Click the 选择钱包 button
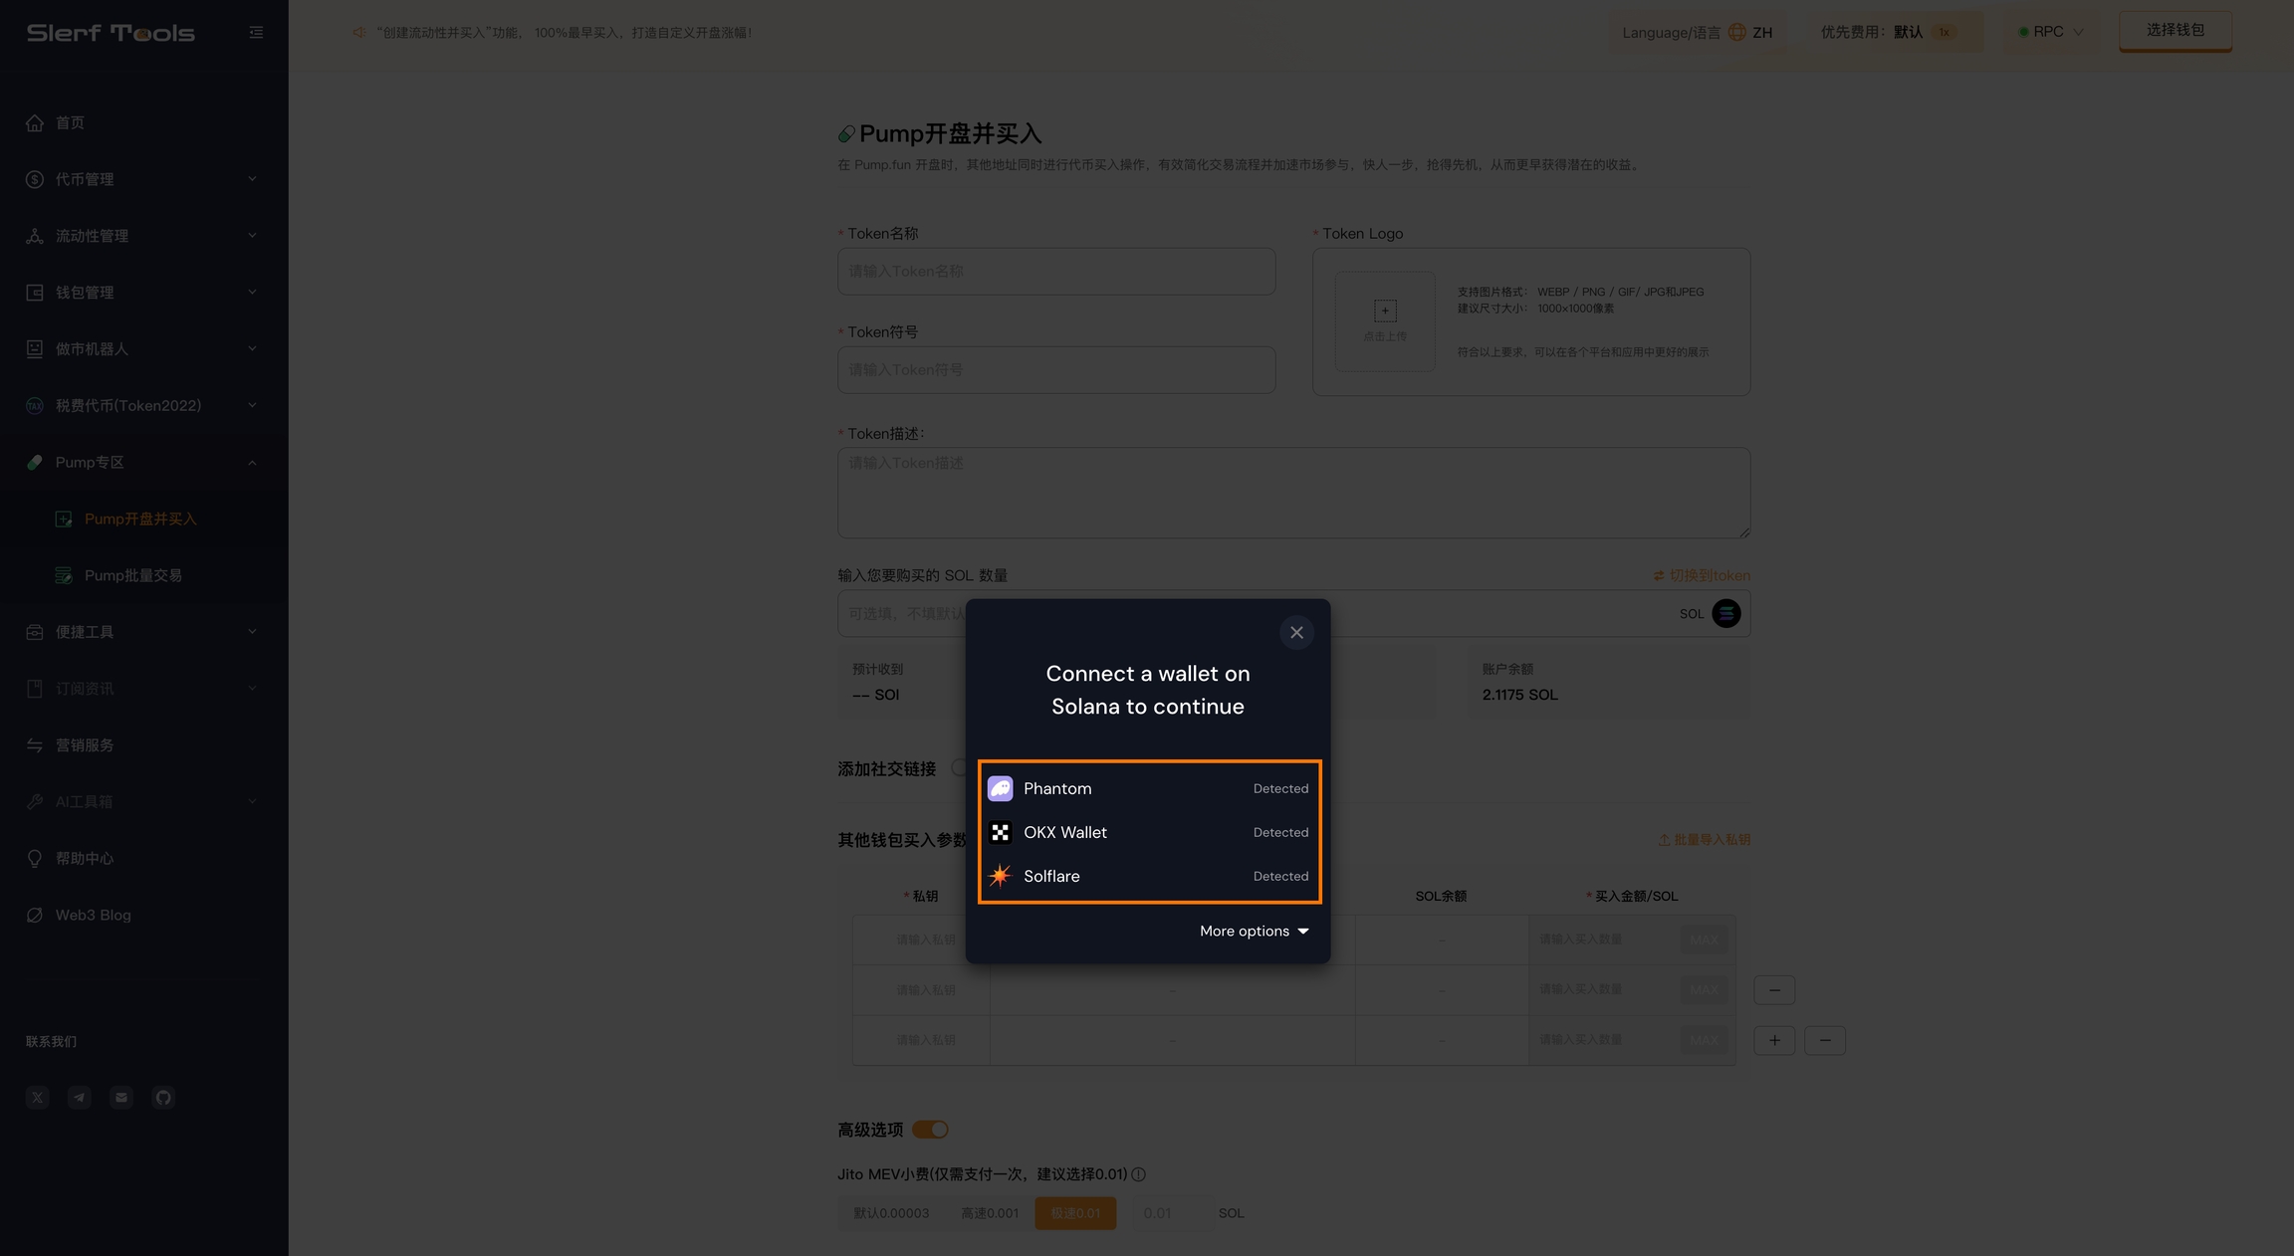2294x1256 pixels. click(2175, 31)
